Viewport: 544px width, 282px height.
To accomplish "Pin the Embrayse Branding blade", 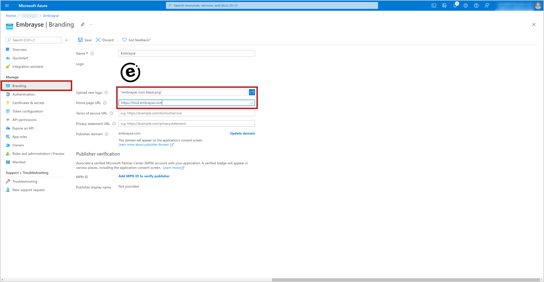I will click(82, 25).
